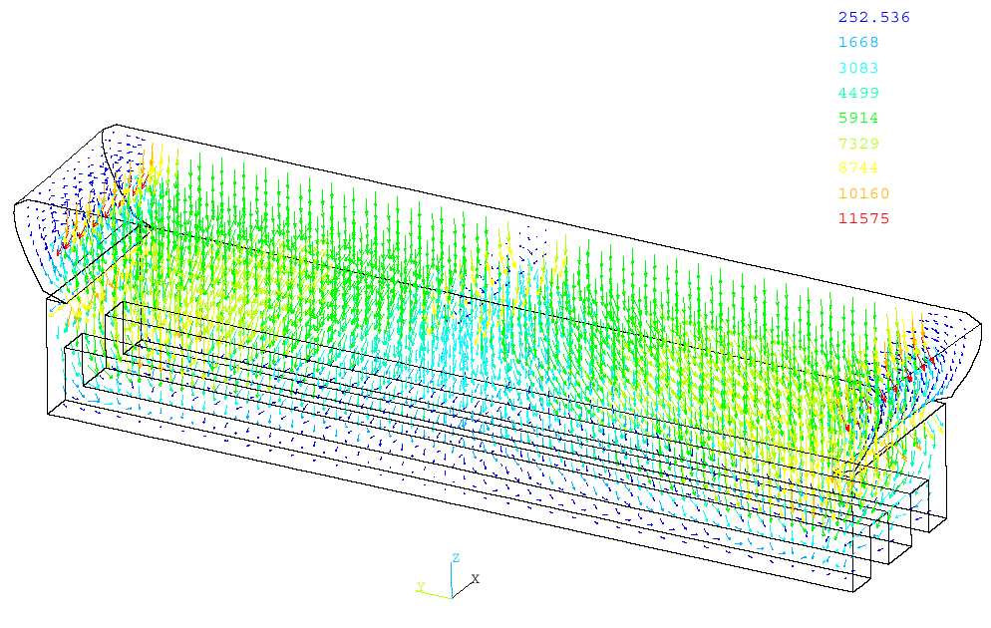Pick the cyan 3083 legend value
Screen dimensions: 991x628
(858, 68)
